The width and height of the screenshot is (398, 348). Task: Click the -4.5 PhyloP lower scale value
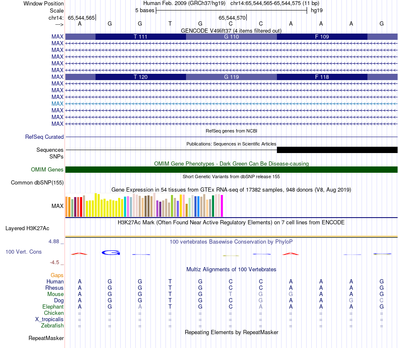pyautogui.click(x=54, y=262)
